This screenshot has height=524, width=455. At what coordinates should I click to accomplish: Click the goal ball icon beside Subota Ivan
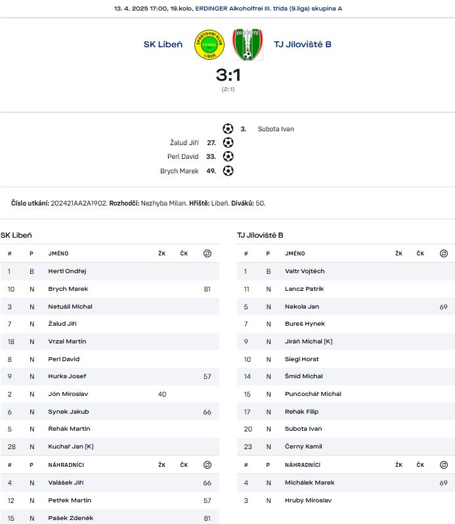click(228, 129)
